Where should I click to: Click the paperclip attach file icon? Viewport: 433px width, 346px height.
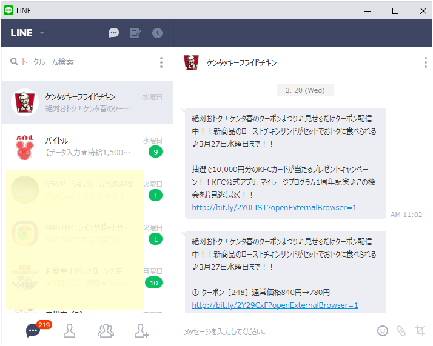pyautogui.click(x=401, y=331)
